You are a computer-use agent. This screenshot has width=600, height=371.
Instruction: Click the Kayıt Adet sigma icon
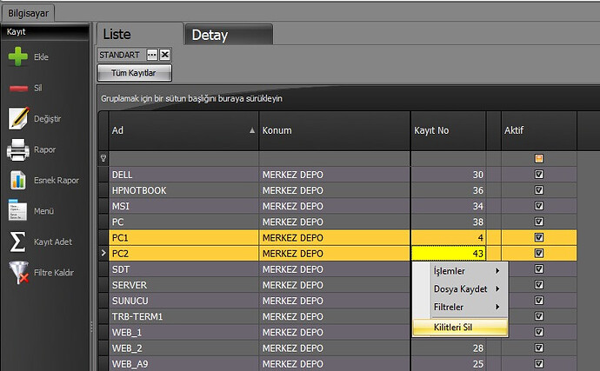[17, 242]
